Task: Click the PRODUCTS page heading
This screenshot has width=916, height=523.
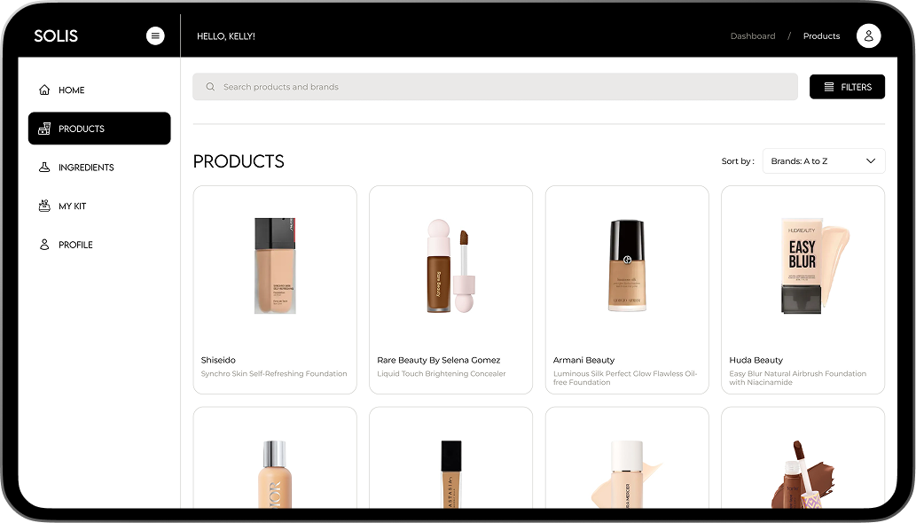Action: (x=239, y=161)
